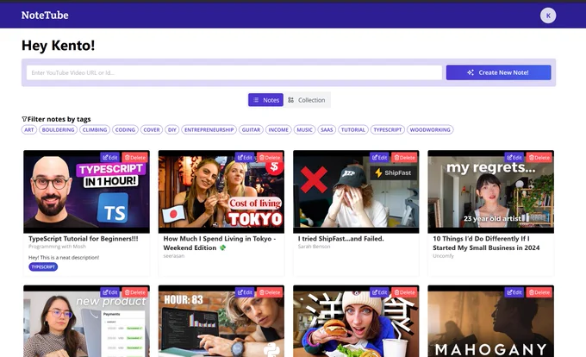
Task: Click the 'Uncomfy' channel name
Action: [x=443, y=256]
